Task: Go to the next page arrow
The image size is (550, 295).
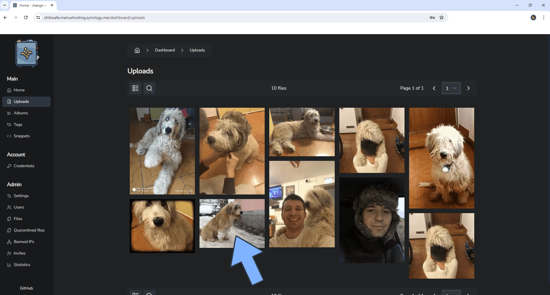Action: coord(468,88)
